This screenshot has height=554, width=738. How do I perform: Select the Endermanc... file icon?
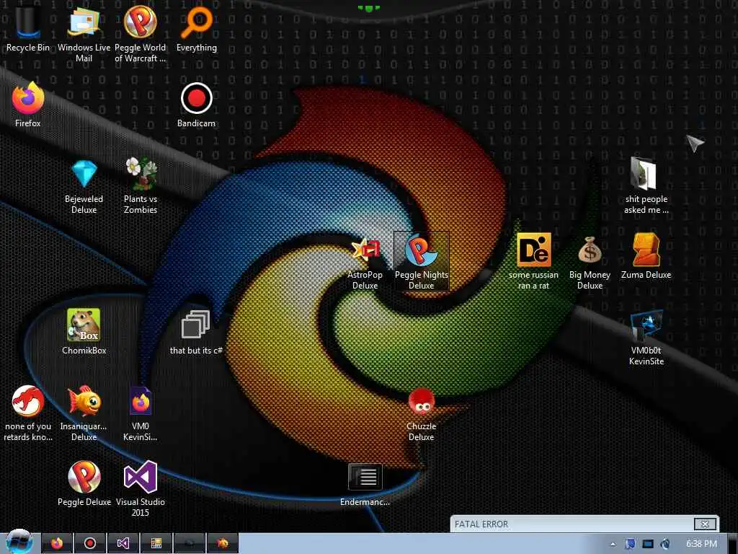coord(365,484)
